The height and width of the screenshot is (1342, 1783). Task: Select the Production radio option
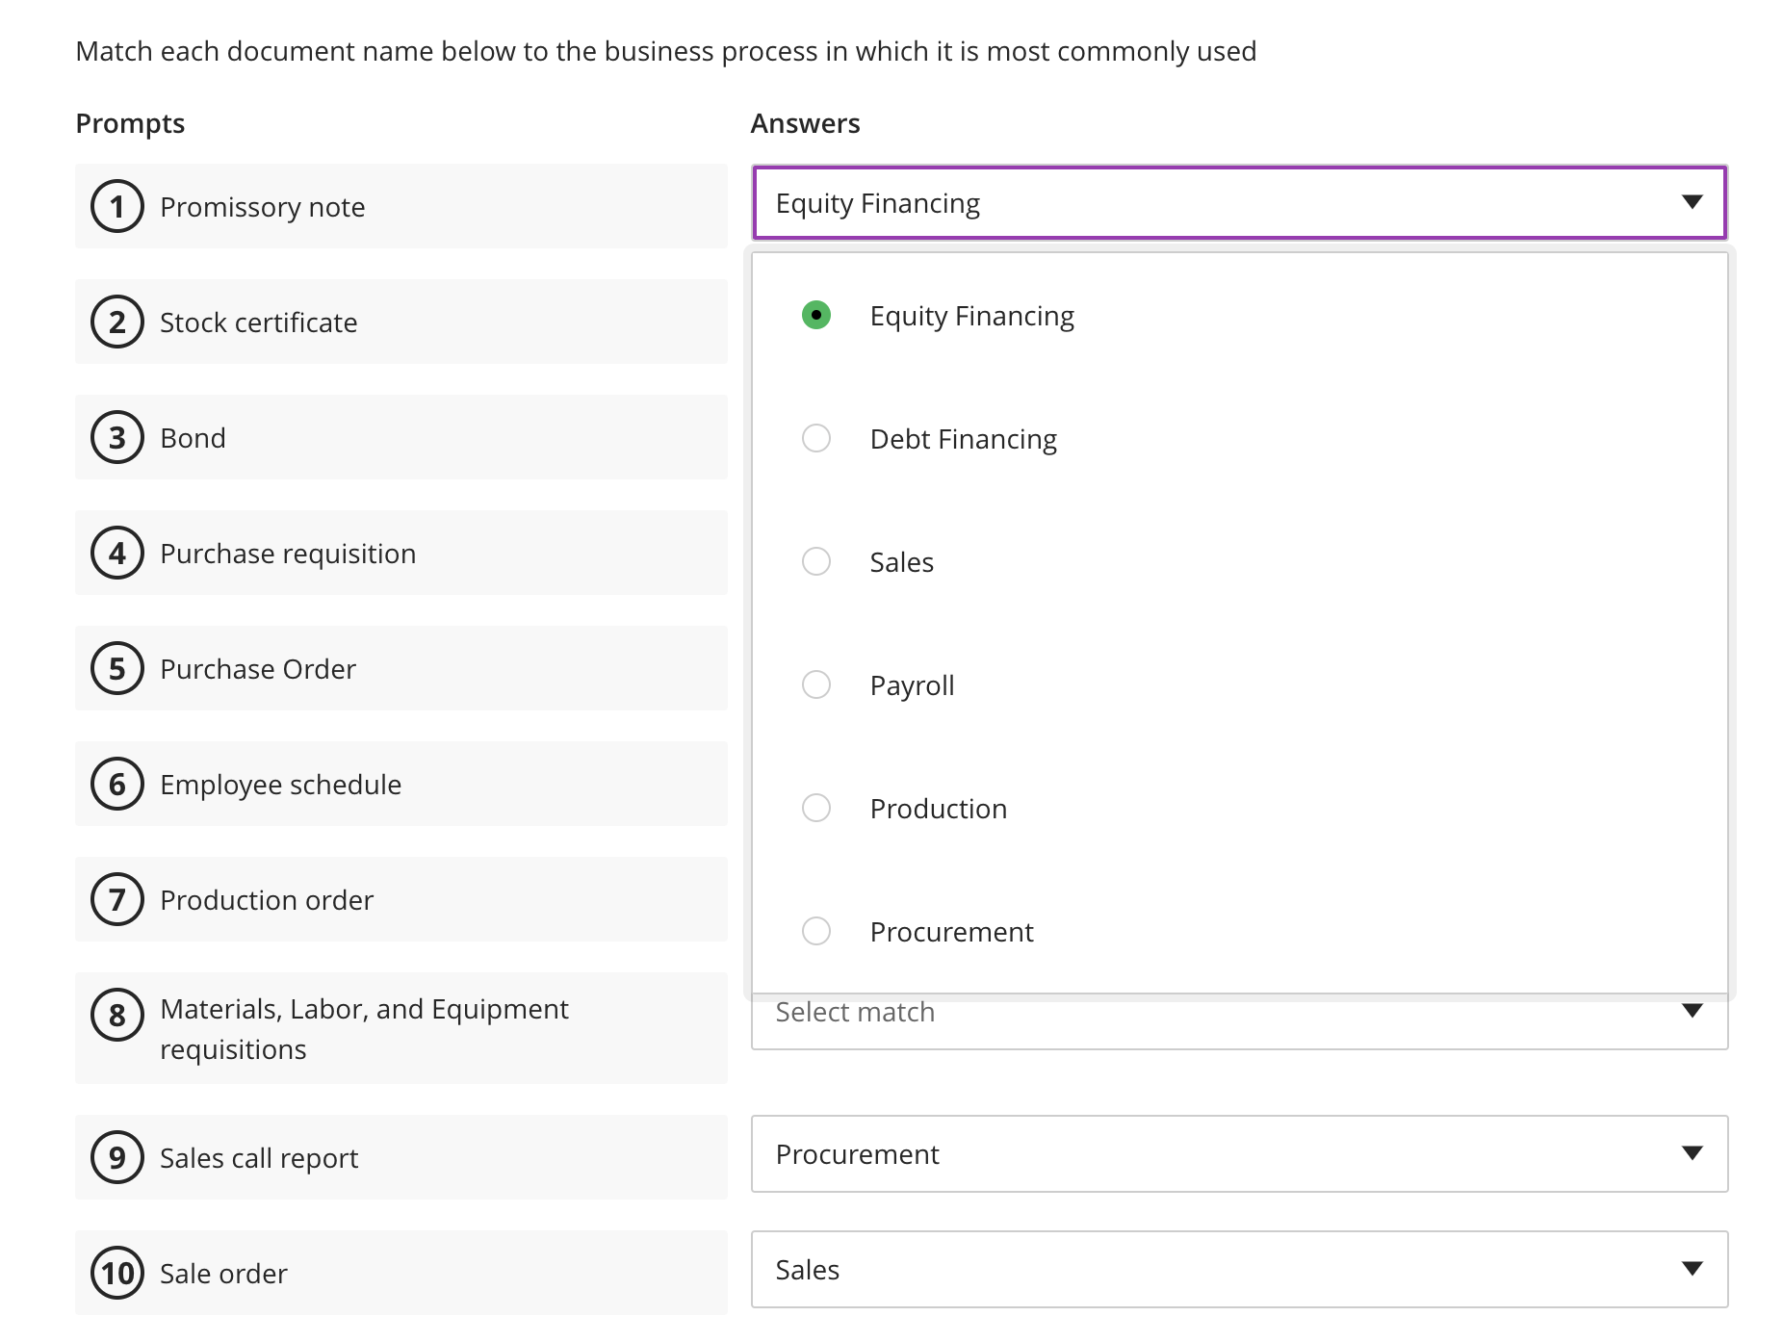(x=815, y=808)
